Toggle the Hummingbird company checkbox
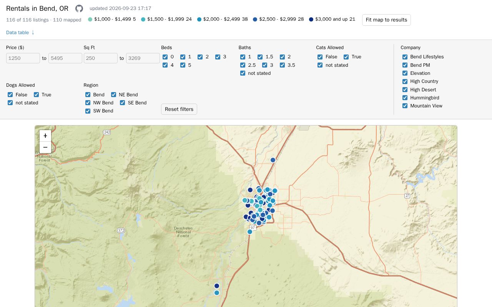492x307 pixels. point(405,98)
